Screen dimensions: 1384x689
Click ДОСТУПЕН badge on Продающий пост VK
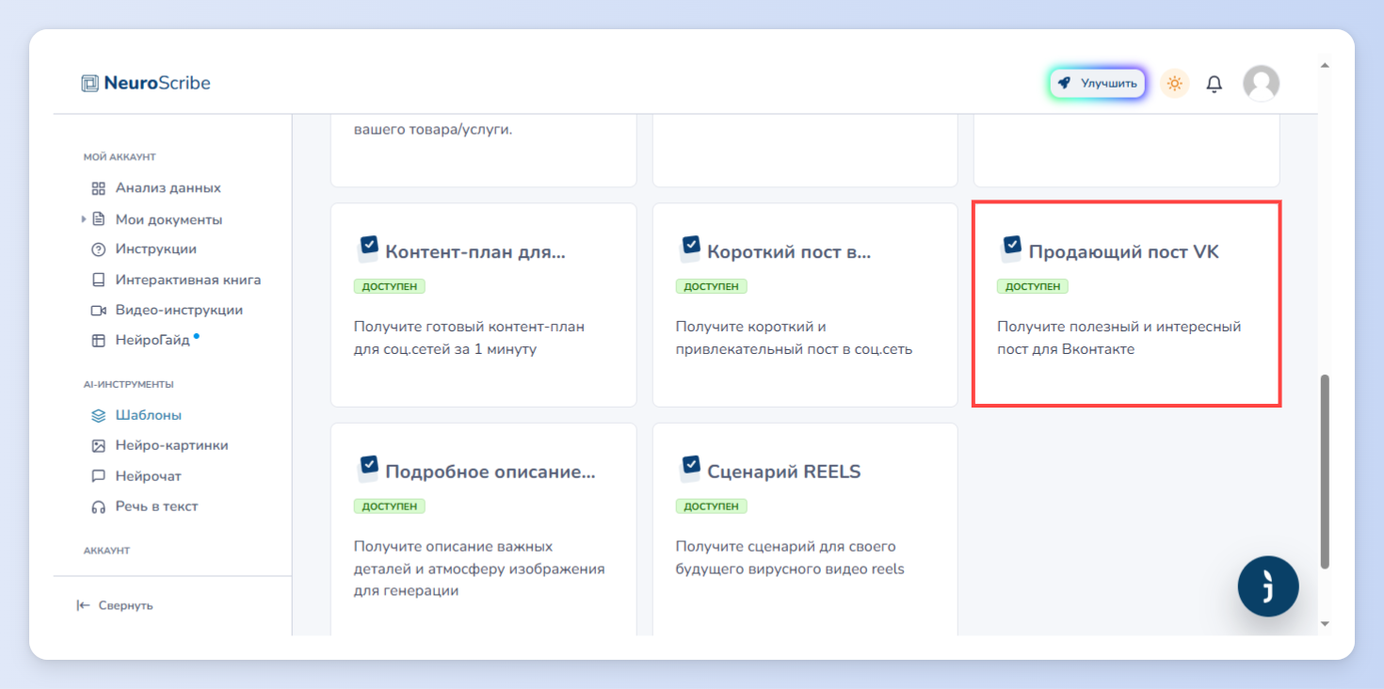pyautogui.click(x=1033, y=286)
